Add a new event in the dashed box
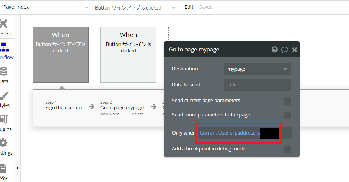This screenshot has width=349, height=182. click(x=196, y=34)
